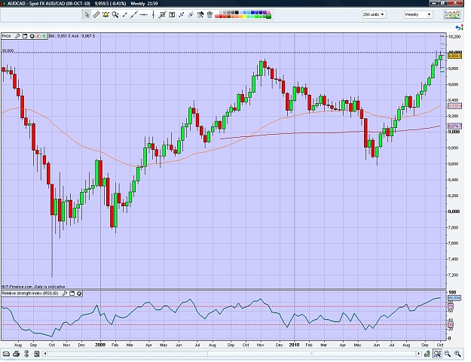Click the trash bin delete tool

tap(210, 14)
